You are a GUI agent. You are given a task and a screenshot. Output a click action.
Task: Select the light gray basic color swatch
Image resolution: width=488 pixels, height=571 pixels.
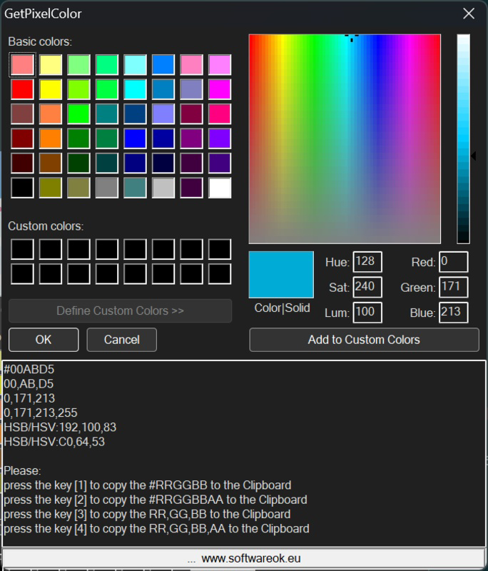click(x=163, y=188)
